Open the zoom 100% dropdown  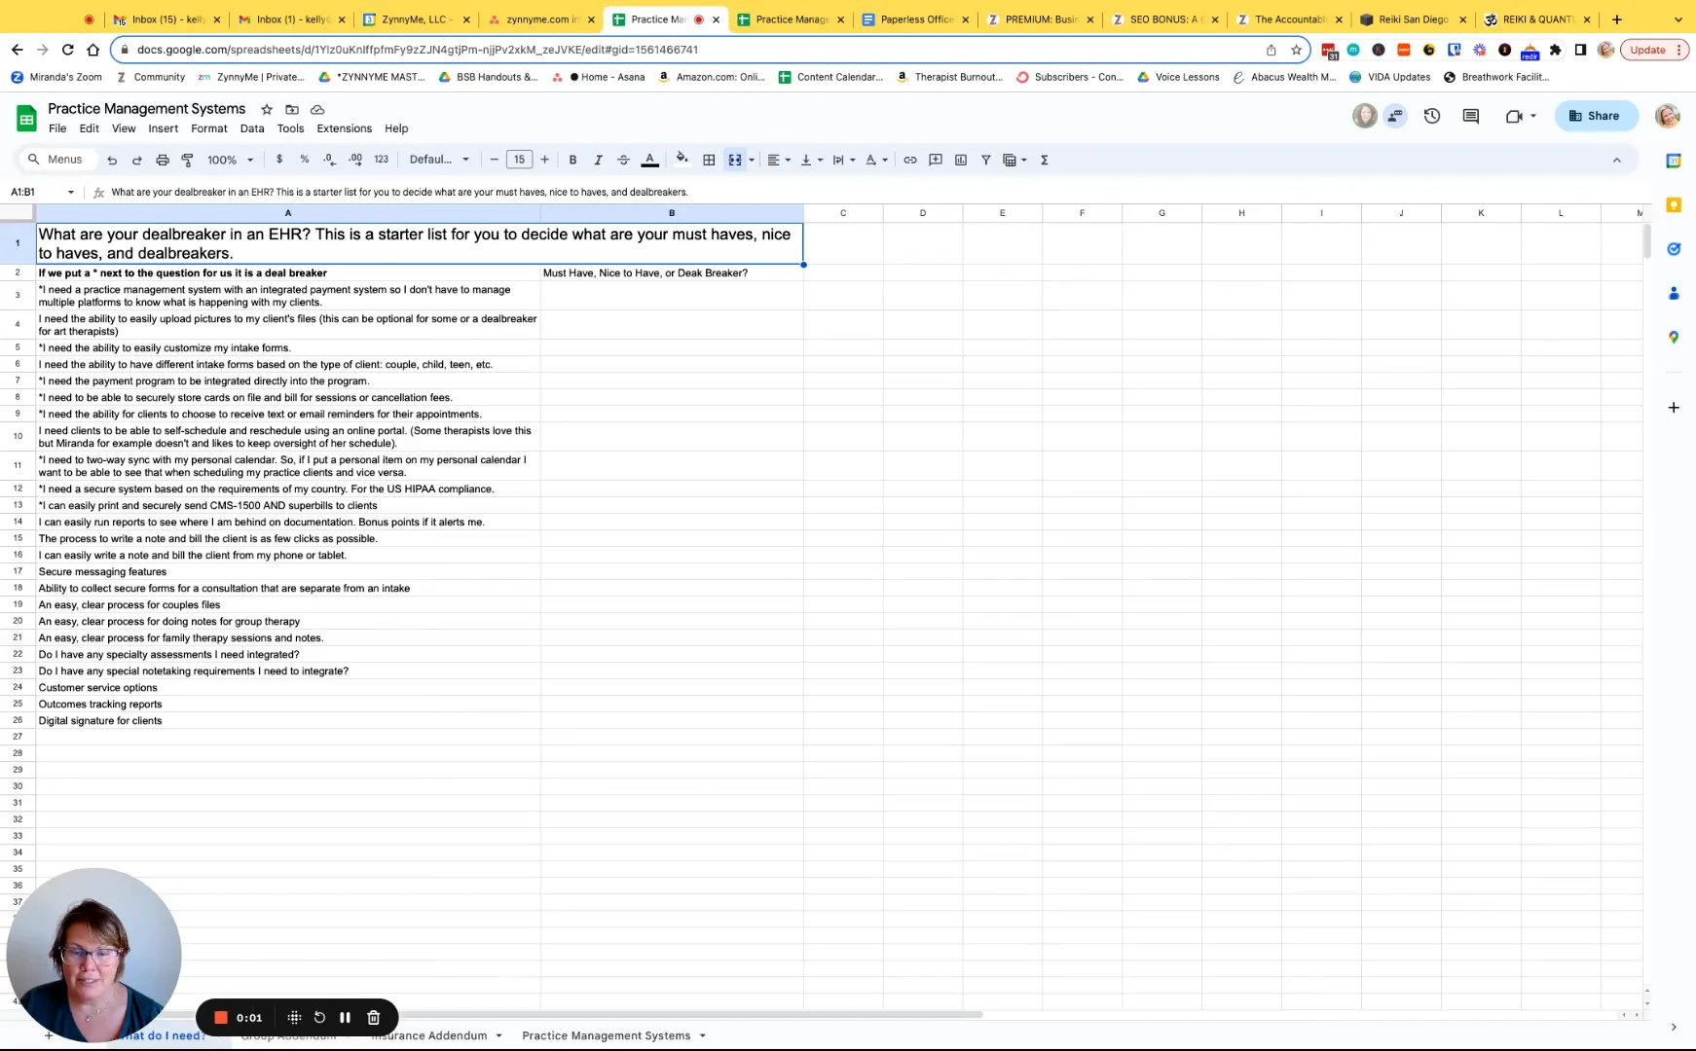tap(230, 160)
